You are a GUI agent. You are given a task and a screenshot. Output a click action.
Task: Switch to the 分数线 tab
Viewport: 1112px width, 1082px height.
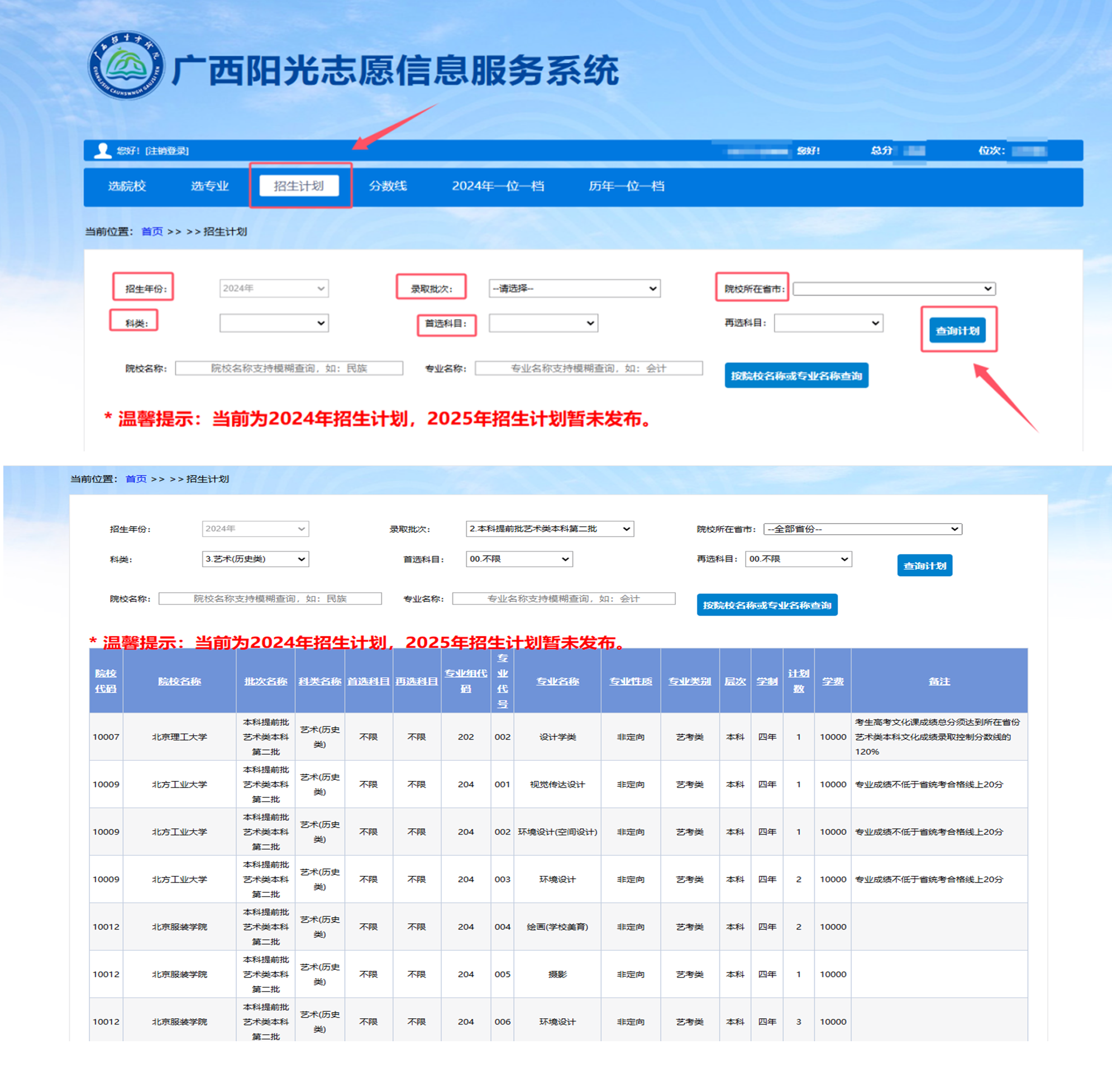coord(388,186)
